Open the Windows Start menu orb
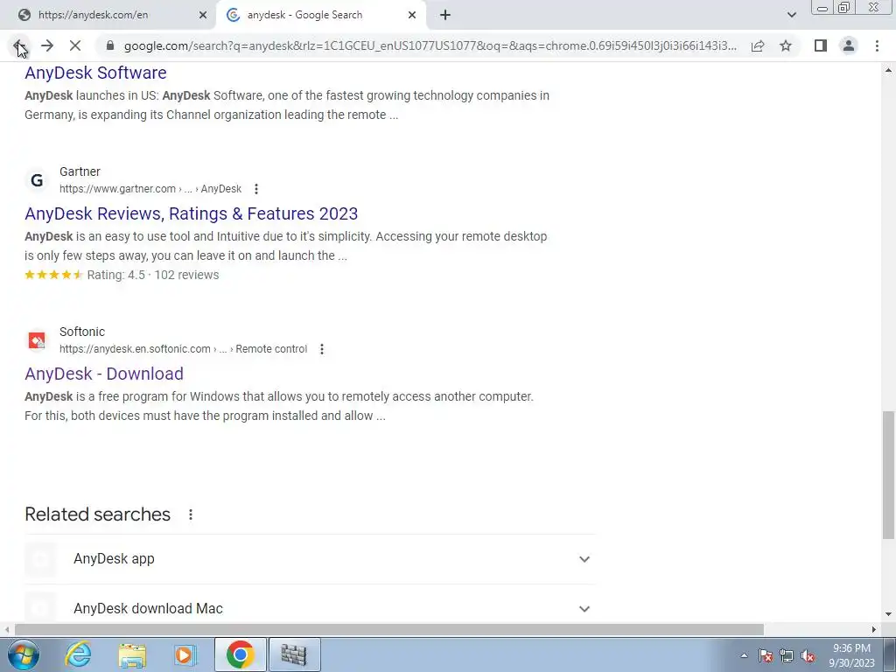Viewport: 896px width, 672px height. coord(24,654)
